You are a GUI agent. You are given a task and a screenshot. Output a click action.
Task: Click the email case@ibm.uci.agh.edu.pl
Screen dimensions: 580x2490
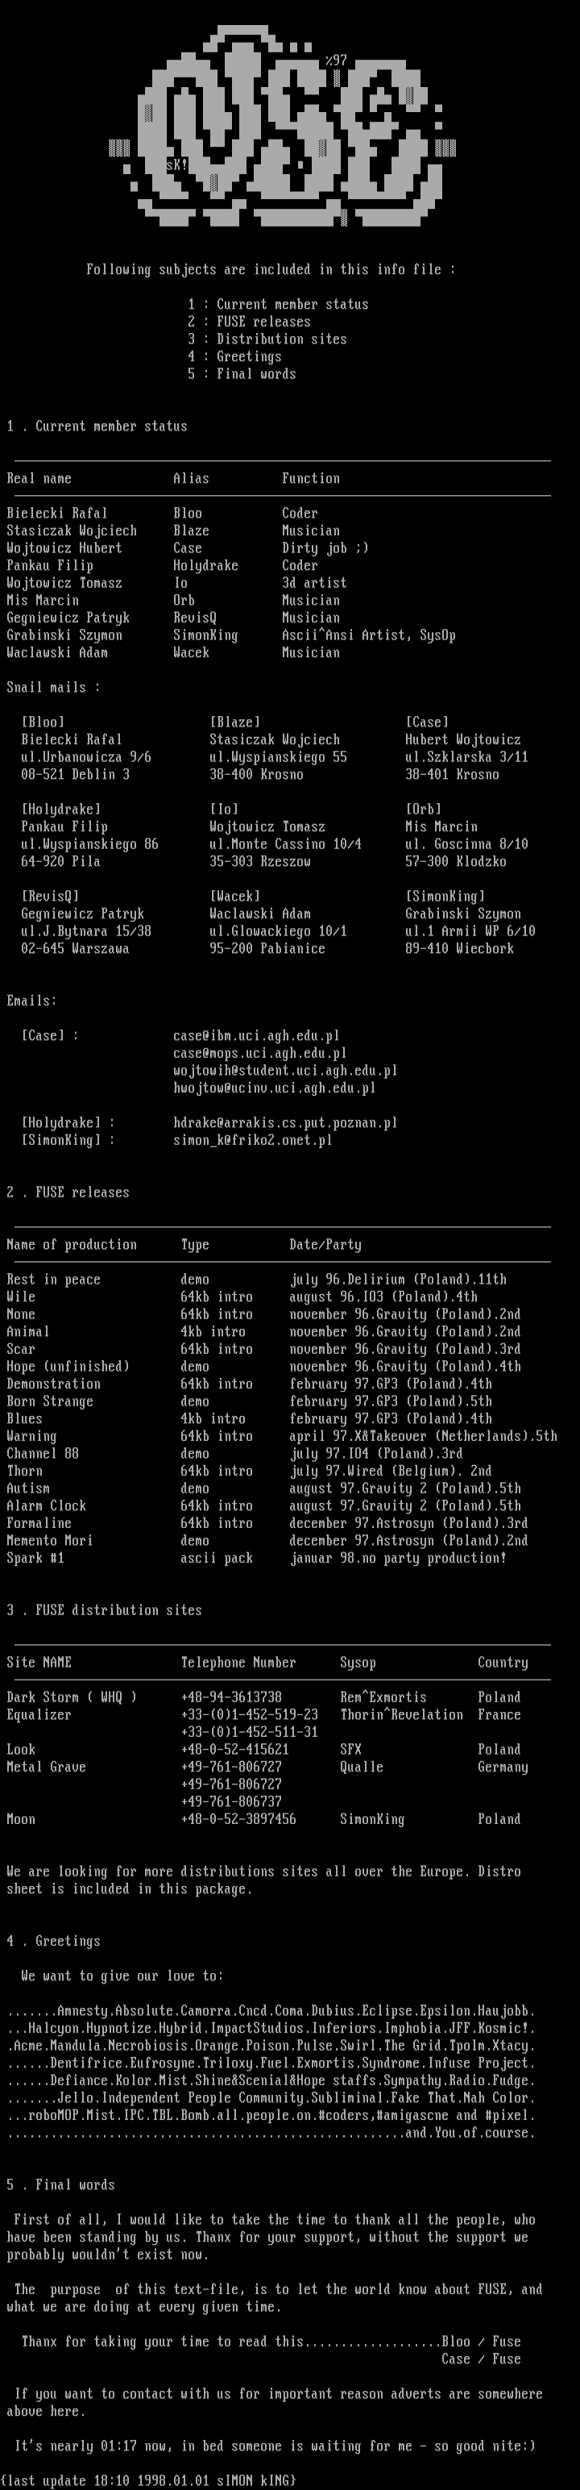[x=255, y=1036]
